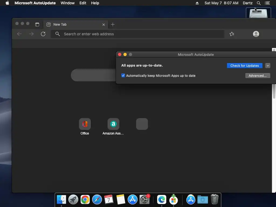The height and width of the screenshot is (207, 276).
Task: Launch Google Chrome from the Dock
Action: tap(85, 200)
